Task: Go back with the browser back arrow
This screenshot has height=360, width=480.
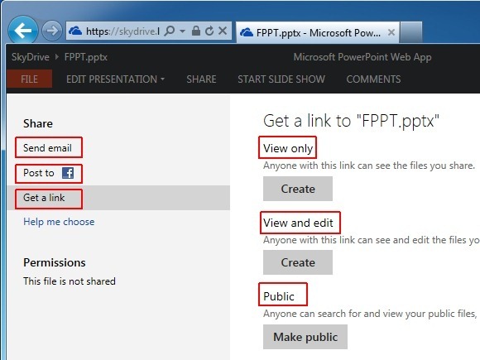Action: pyautogui.click(x=23, y=31)
